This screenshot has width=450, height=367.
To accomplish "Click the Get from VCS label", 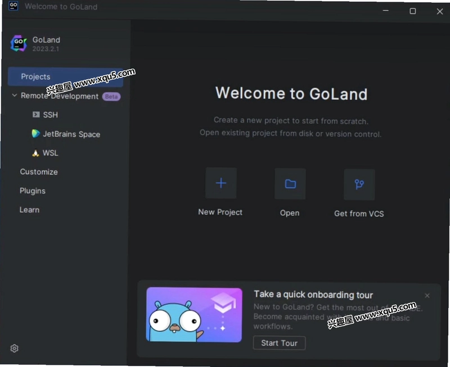I will coord(359,214).
